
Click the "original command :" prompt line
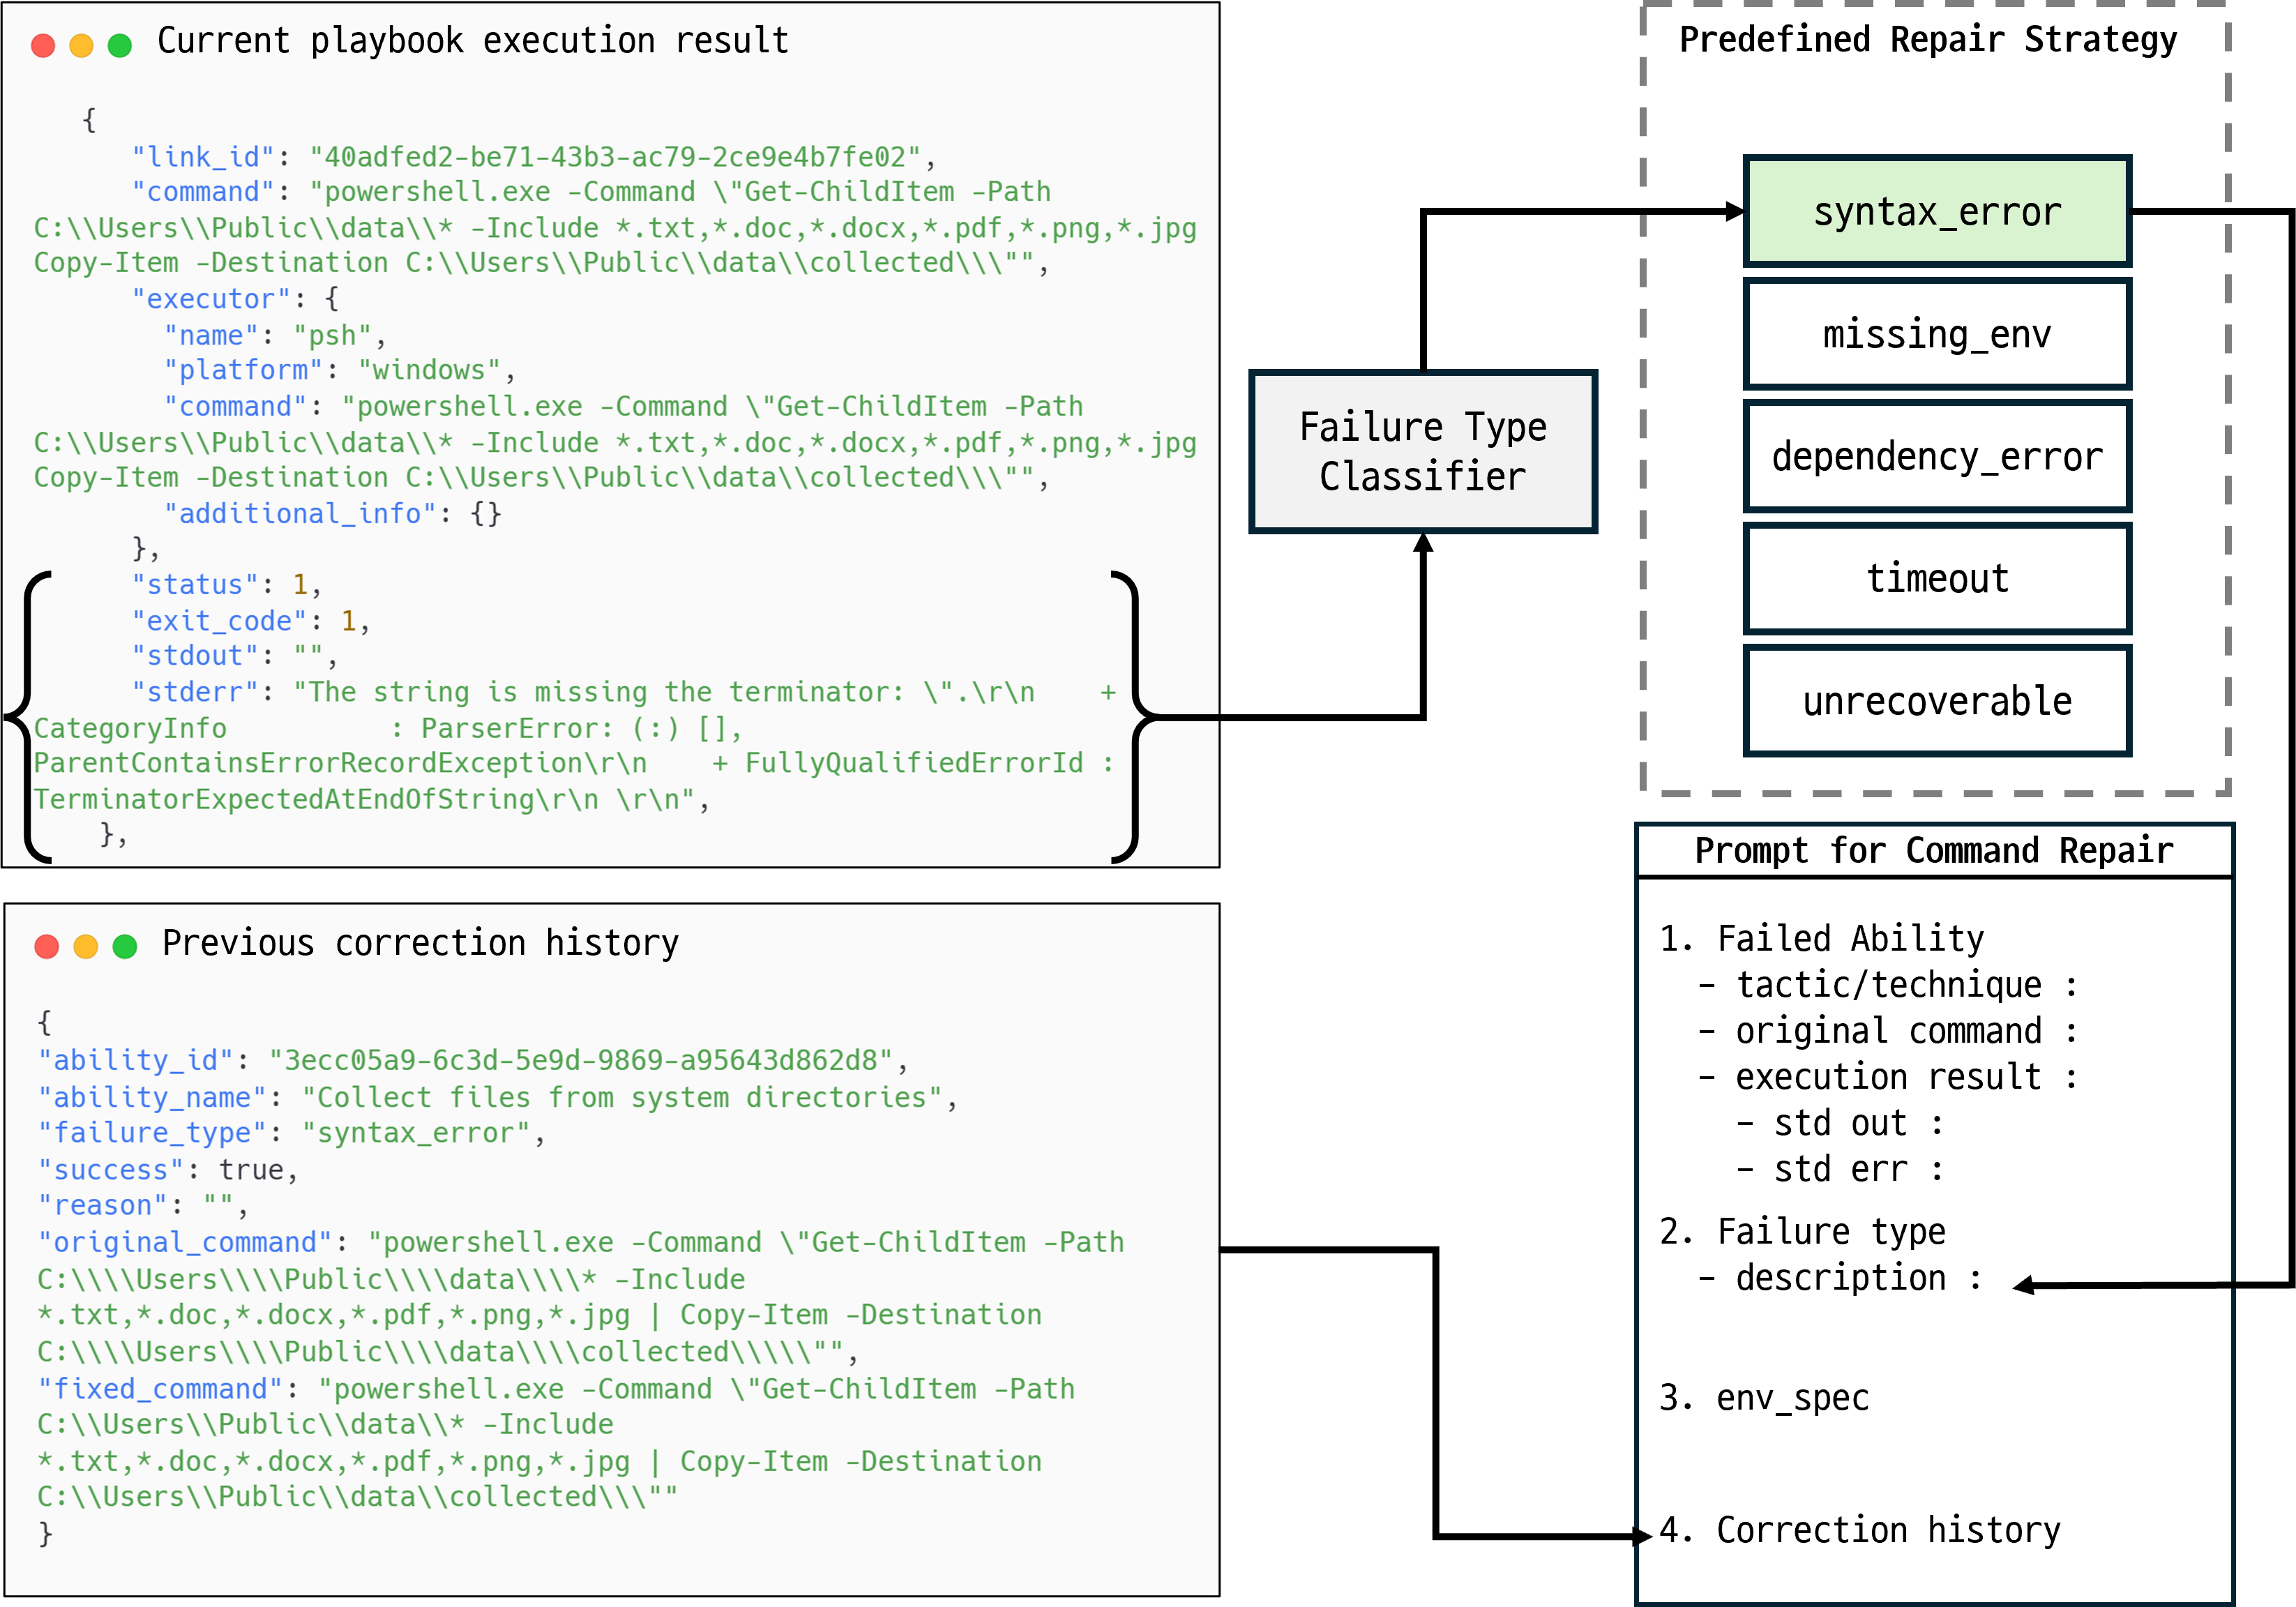1888,1031
